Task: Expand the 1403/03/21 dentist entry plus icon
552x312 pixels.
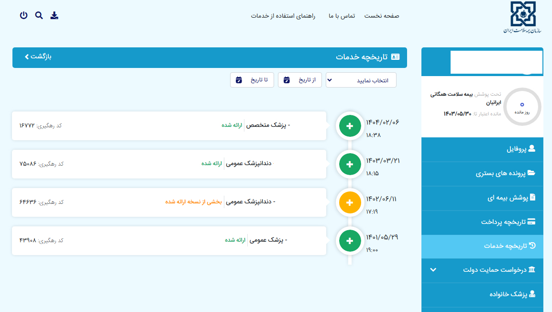Action: pyautogui.click(x=350, y=164)
